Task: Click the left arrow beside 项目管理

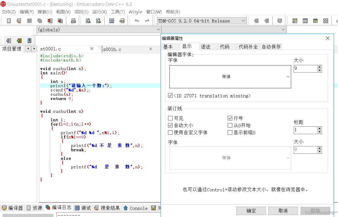Action: click(x=28, y=49)
